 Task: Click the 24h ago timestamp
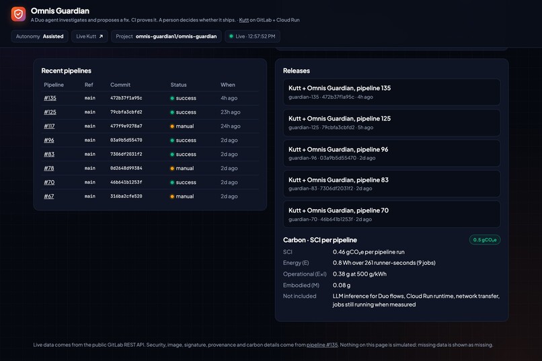point(231,126)
